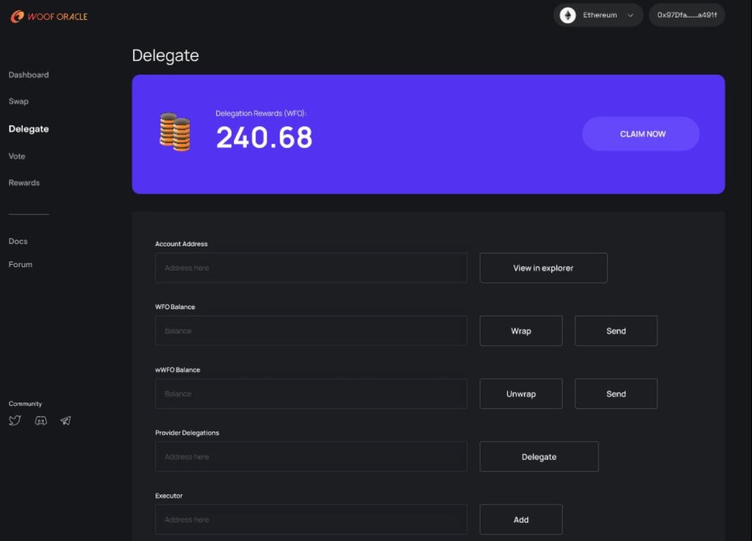
Task: Click the Woof Oracle logo
Action: click(48, 16)
